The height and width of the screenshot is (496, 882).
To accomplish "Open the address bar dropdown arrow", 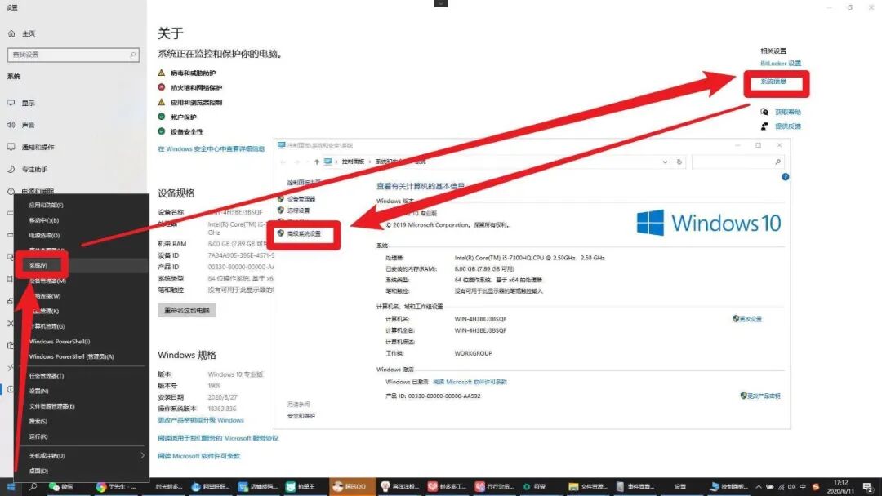I will tap(665, 162).
